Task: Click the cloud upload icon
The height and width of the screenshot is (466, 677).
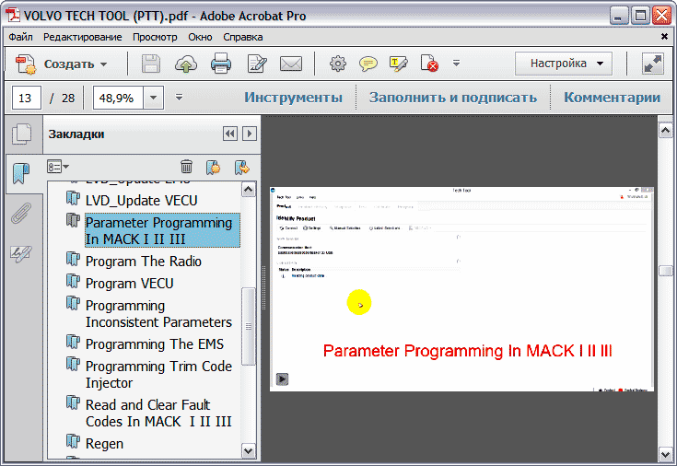Action: (186, 64)
